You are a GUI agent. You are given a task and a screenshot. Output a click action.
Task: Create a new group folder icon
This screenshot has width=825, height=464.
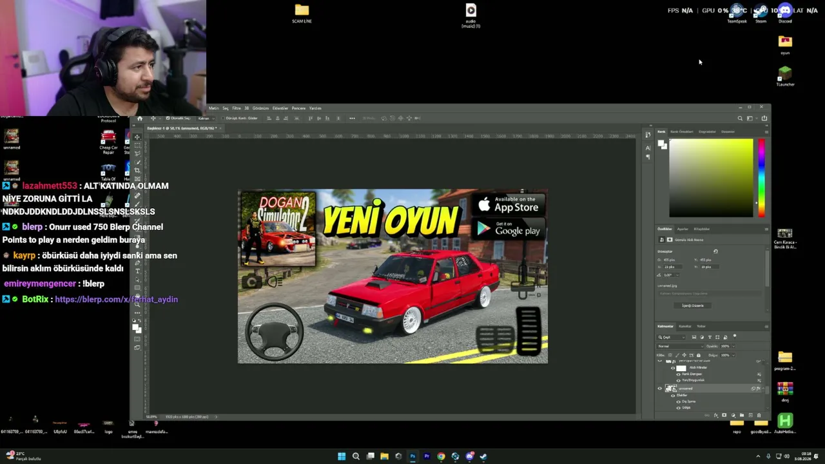[x=741, y=416]
